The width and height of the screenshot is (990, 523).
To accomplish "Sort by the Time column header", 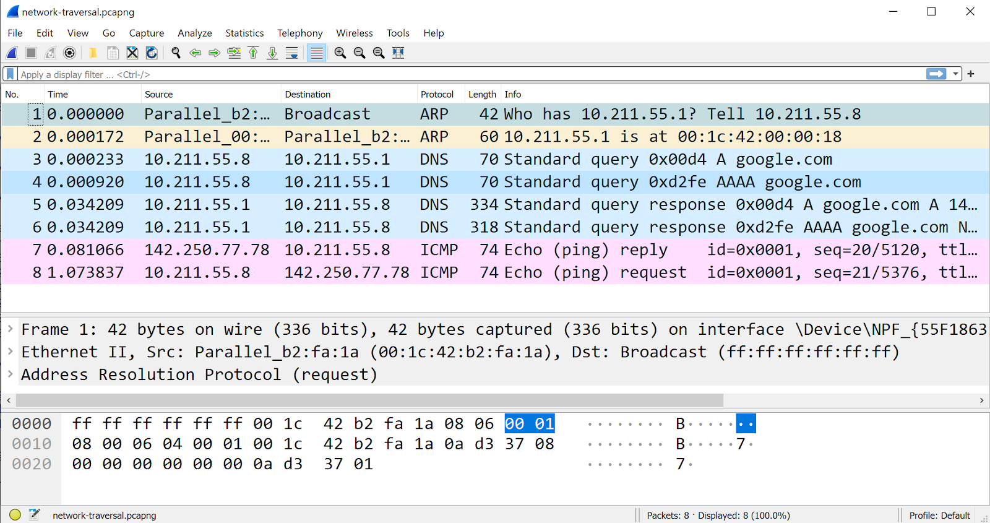I will coord(93,94).
